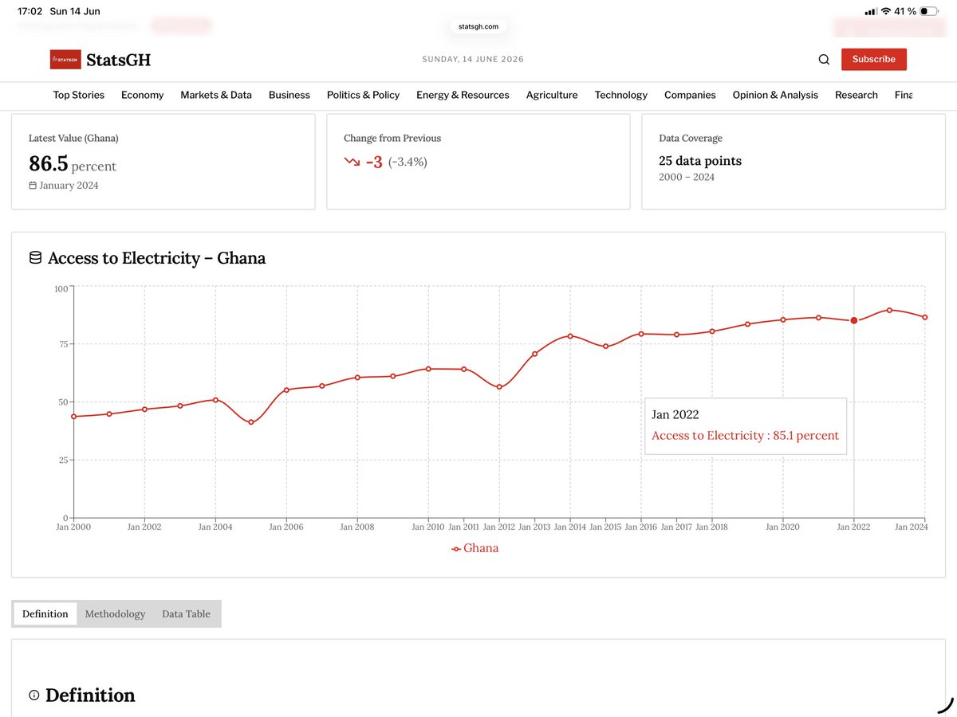Open the search magnifier icon
Screen dimensions: 957x717
click(x=824, y=59)
